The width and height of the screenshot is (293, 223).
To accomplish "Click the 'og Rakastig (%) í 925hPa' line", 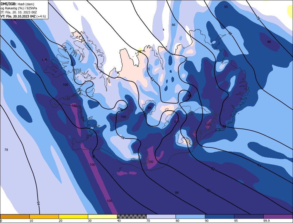I will coord(19,8).
